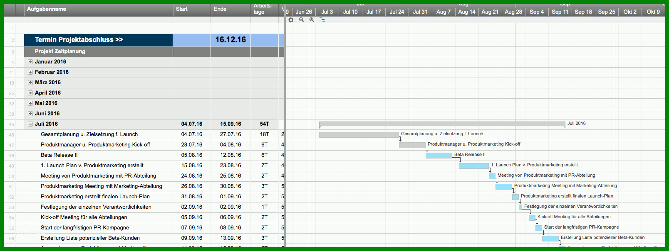Select the Arbeitstage column header
Image resolution: width=669 pixels, height=251 pixels.
pyautogui.click(x=265, y=10)
